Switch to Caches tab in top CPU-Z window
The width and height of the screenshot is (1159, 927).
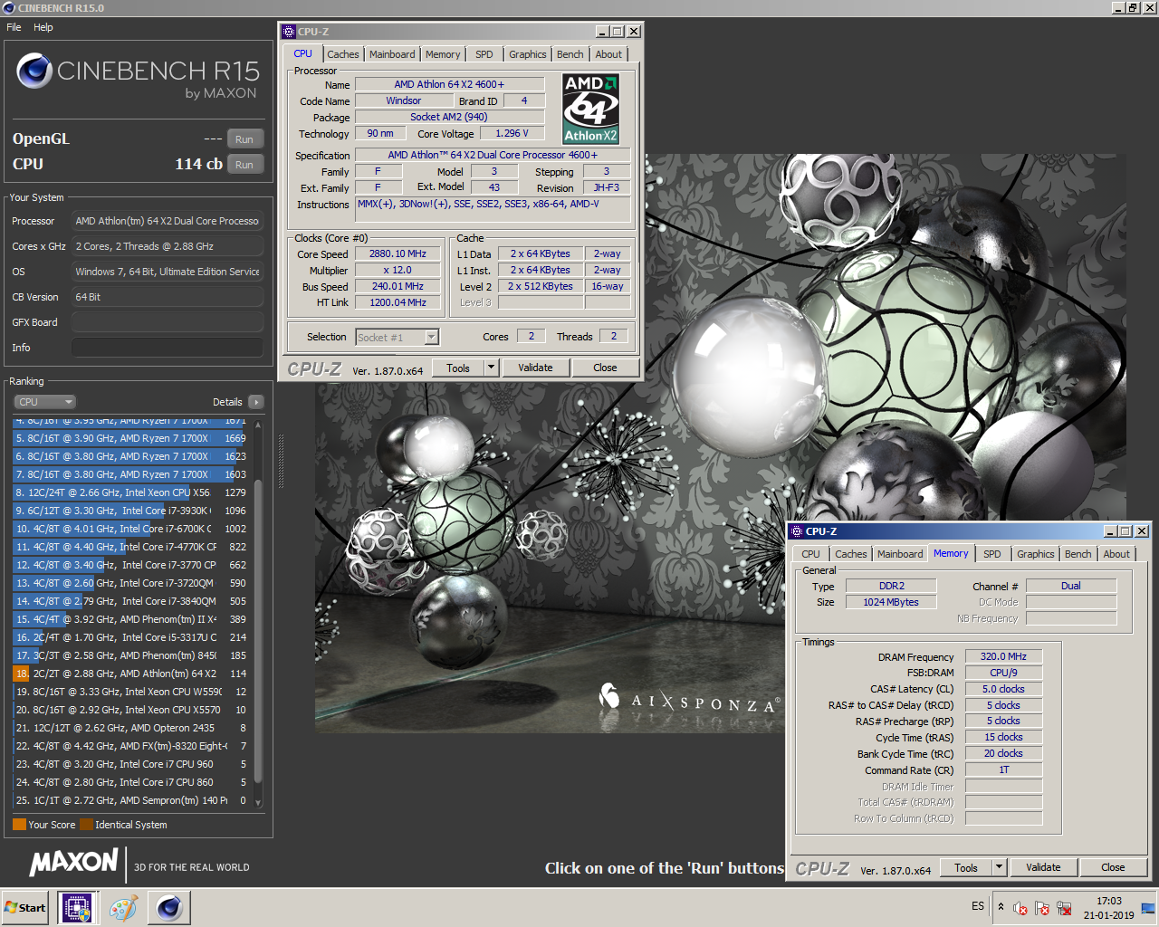(x=343, y=54)
